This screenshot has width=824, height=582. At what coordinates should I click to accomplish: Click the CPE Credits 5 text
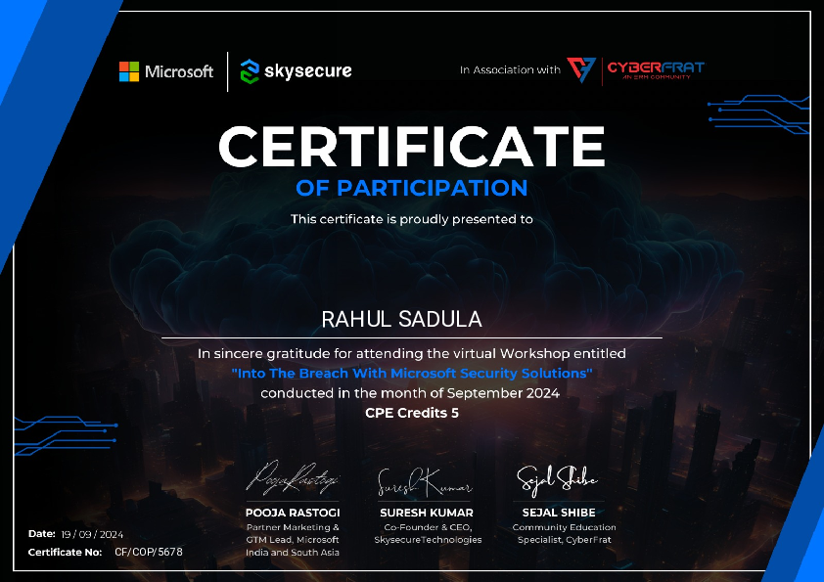pyautogui.click(x=411, y=413)
